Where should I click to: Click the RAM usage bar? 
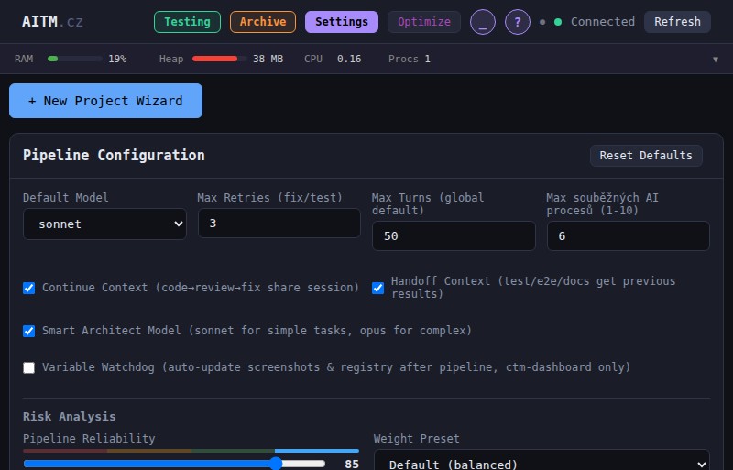75,59
